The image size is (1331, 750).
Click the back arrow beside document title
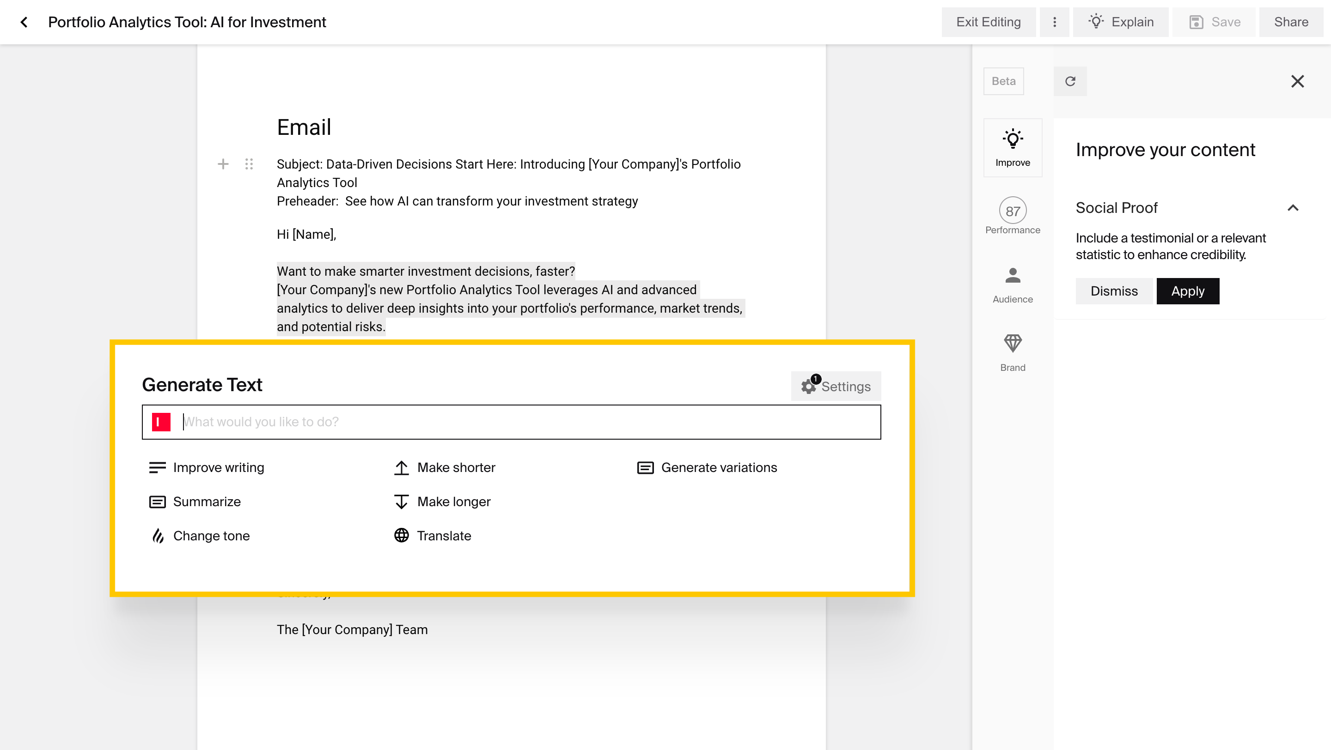coord(24,22)
